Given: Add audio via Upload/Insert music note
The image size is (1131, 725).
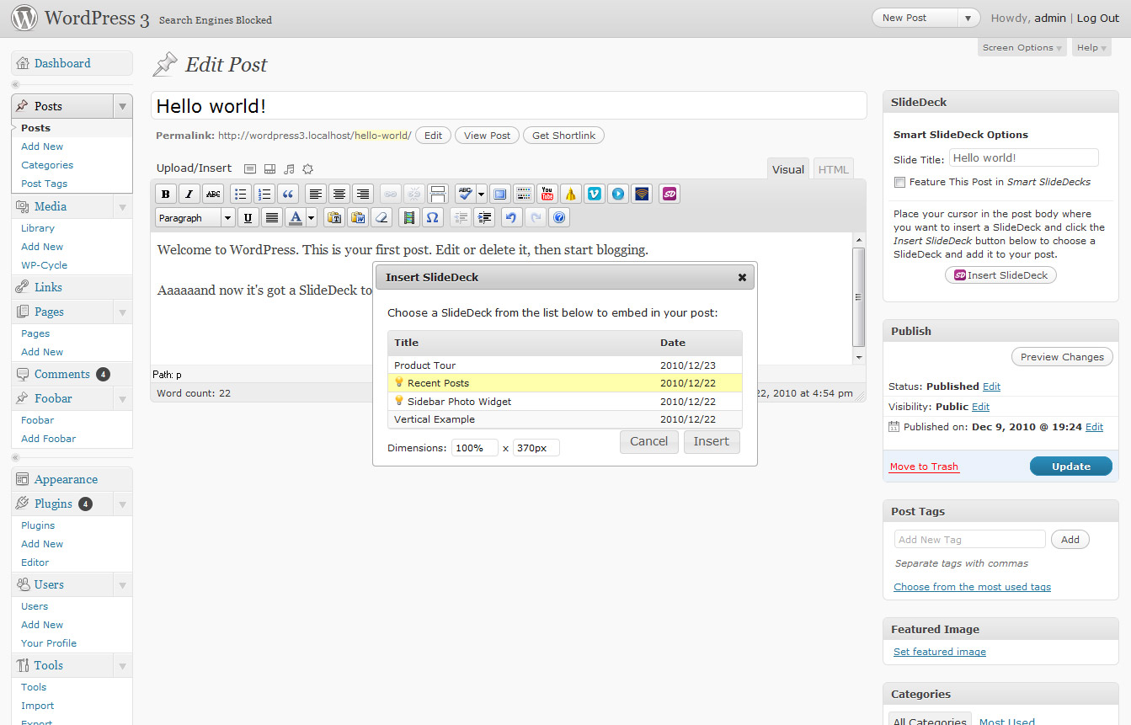Looking at the screenshot, I should tap(289, 169).
